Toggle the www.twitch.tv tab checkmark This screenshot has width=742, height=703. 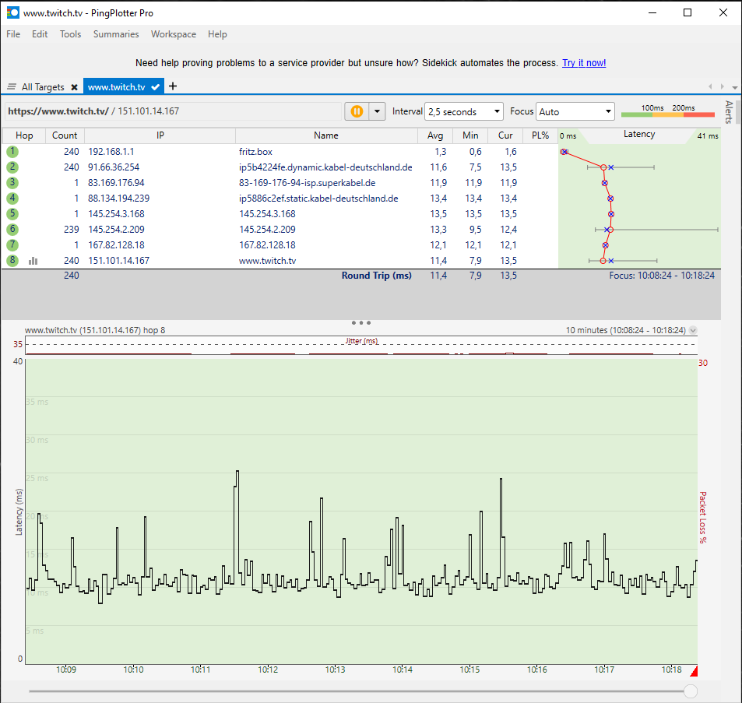156,87
